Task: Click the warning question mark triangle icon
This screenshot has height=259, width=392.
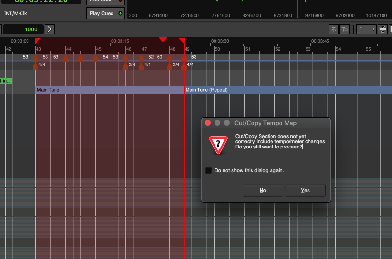Action: (x=218, y=145)
